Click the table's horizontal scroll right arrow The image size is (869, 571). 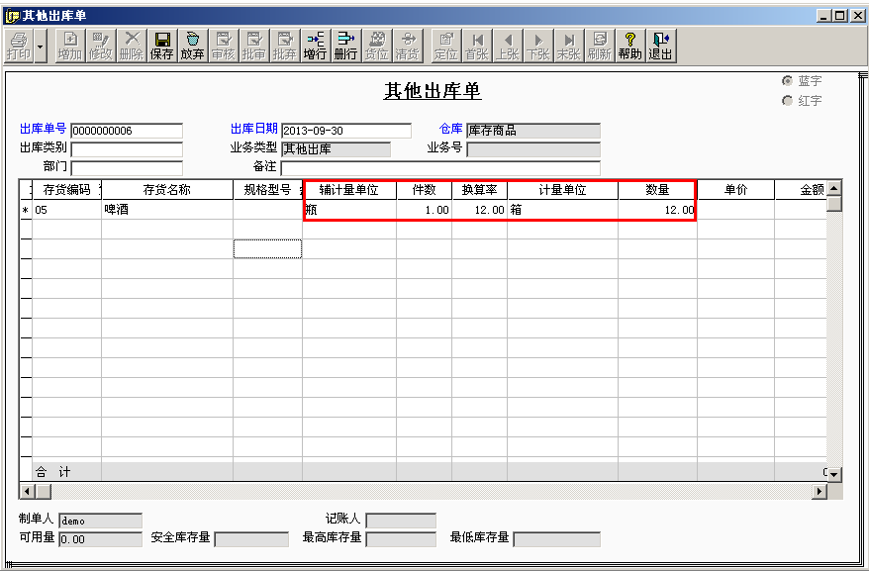pos(820,491)
